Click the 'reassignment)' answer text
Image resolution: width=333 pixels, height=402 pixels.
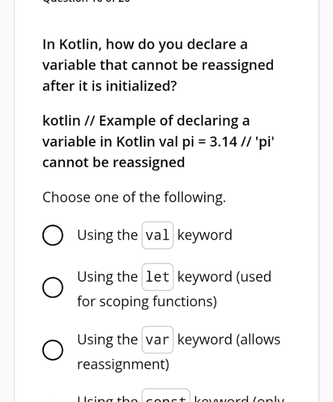pos(123,364)
